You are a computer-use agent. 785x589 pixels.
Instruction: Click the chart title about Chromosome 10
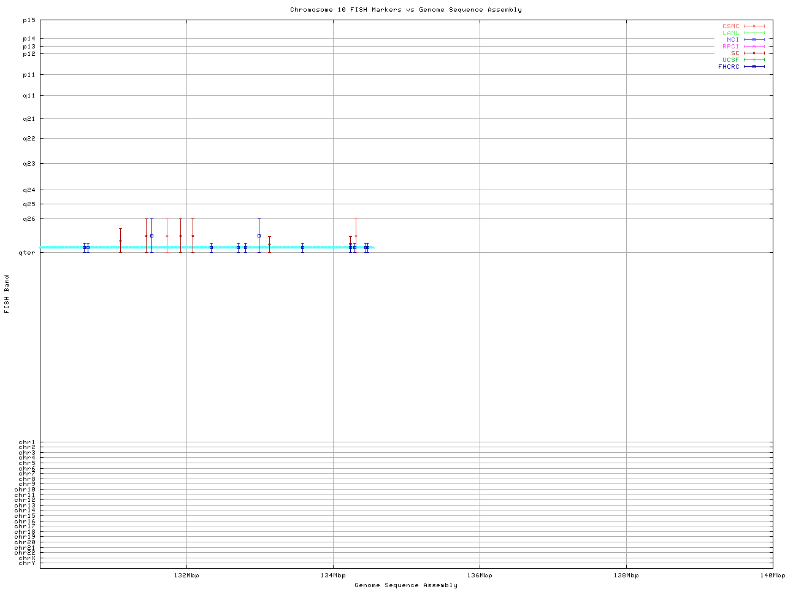click(405, 10)
